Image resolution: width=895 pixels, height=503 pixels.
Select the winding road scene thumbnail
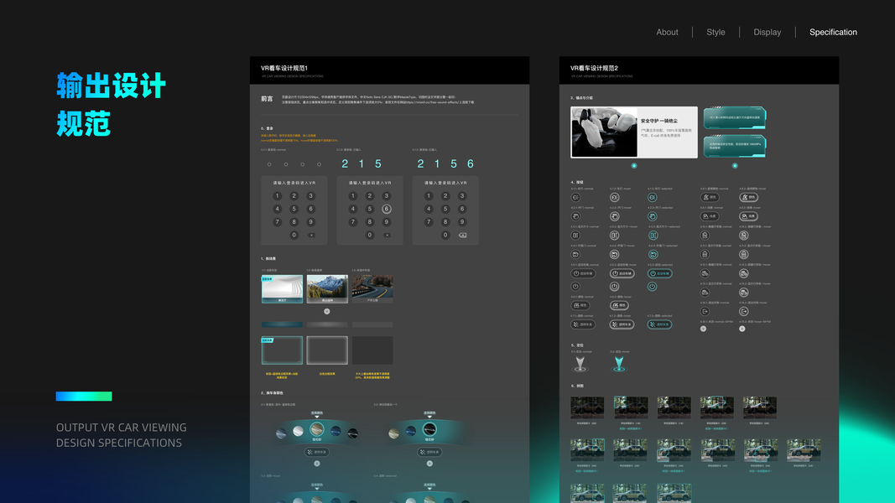tap(372, 288)
